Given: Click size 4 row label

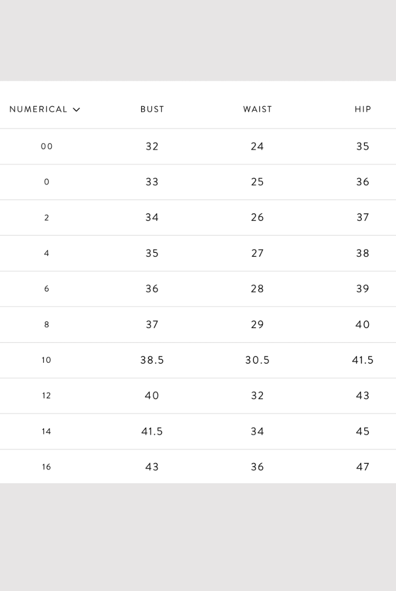Looking at the screenshot, I should (x=47, y=253).
